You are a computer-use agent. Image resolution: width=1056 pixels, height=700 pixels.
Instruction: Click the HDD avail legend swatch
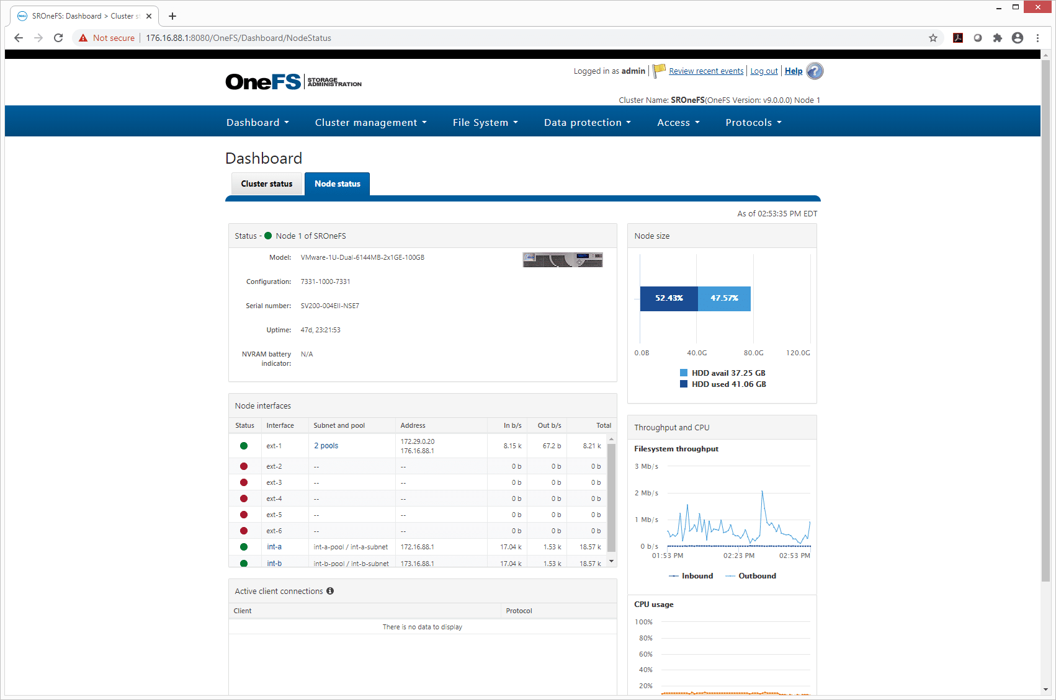[x=684, y=373]
